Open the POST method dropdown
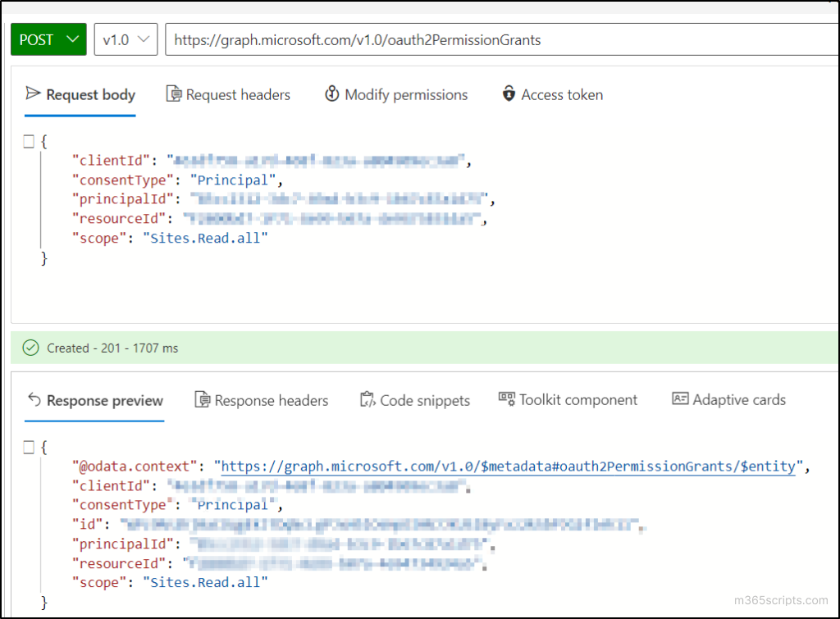This screenshot has width=840, height=619. (48, 39)
